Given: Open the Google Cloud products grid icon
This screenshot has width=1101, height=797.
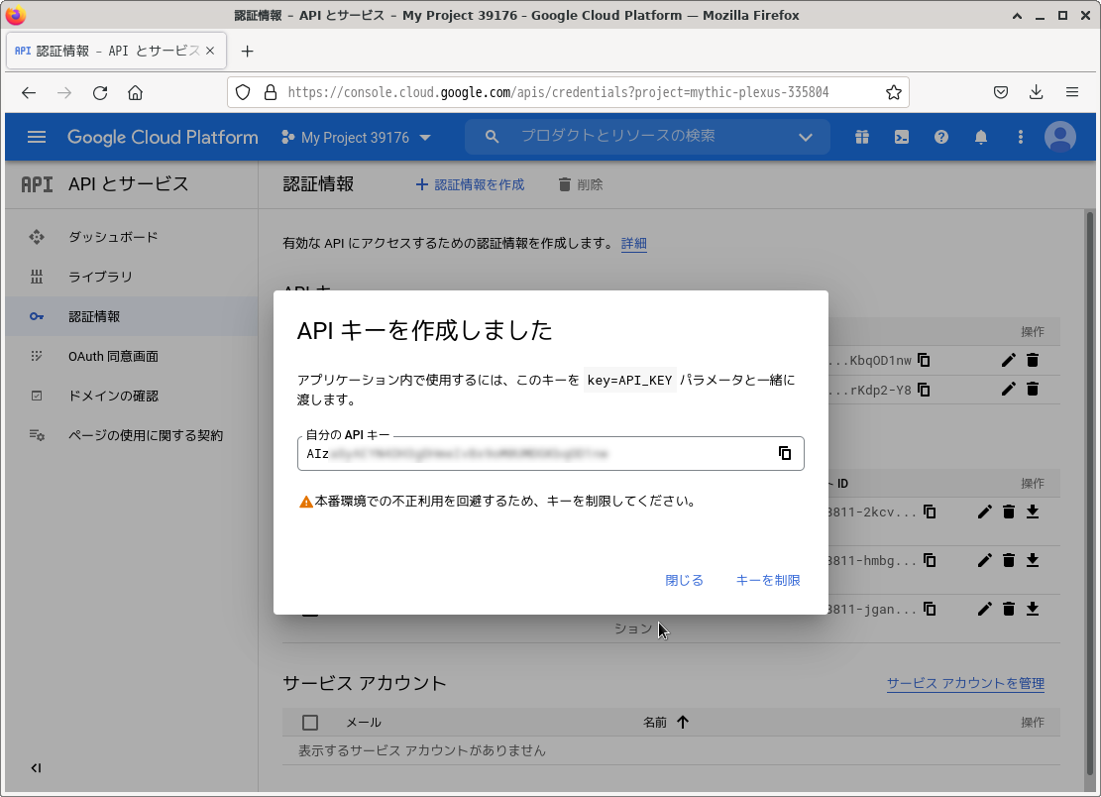Looking at the screenshot, I should click(x=861, y=137).
